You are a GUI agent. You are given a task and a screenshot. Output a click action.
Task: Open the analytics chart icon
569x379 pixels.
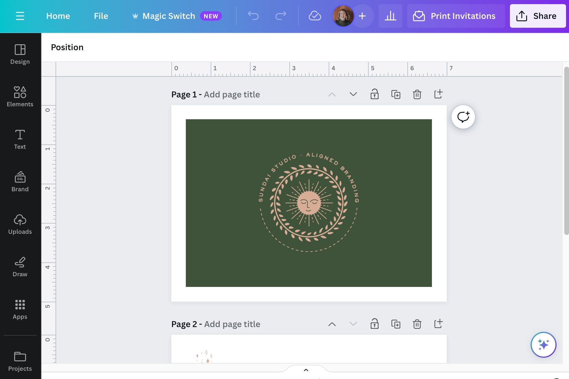[390, 16]
